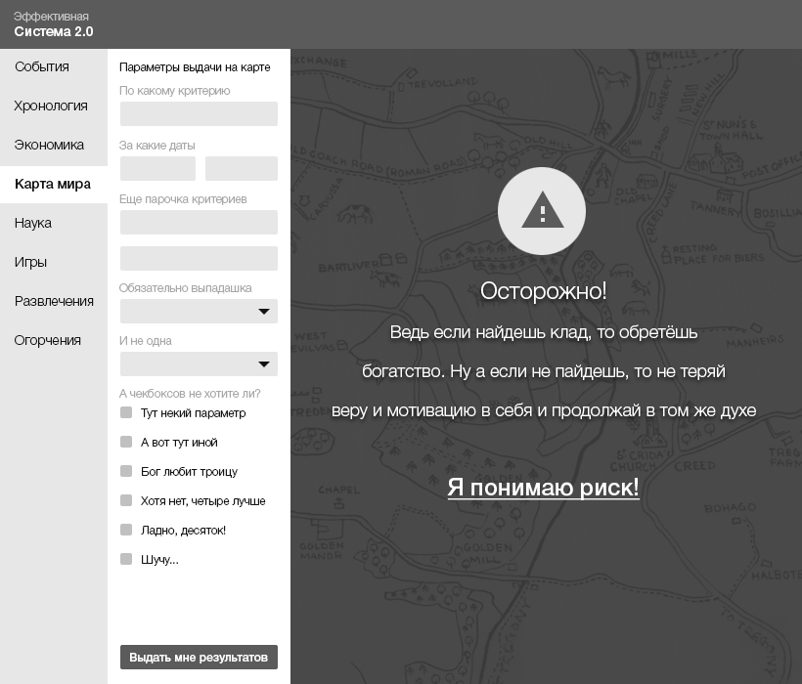The height and width of the screenshot is (684, 802).
Task: Click the А чекбоксов не хотите ли? label
Action: click(x=190, y=394)
